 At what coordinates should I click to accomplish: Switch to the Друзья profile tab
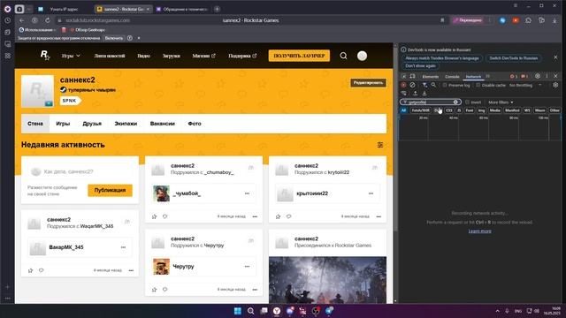click(92, 124)
